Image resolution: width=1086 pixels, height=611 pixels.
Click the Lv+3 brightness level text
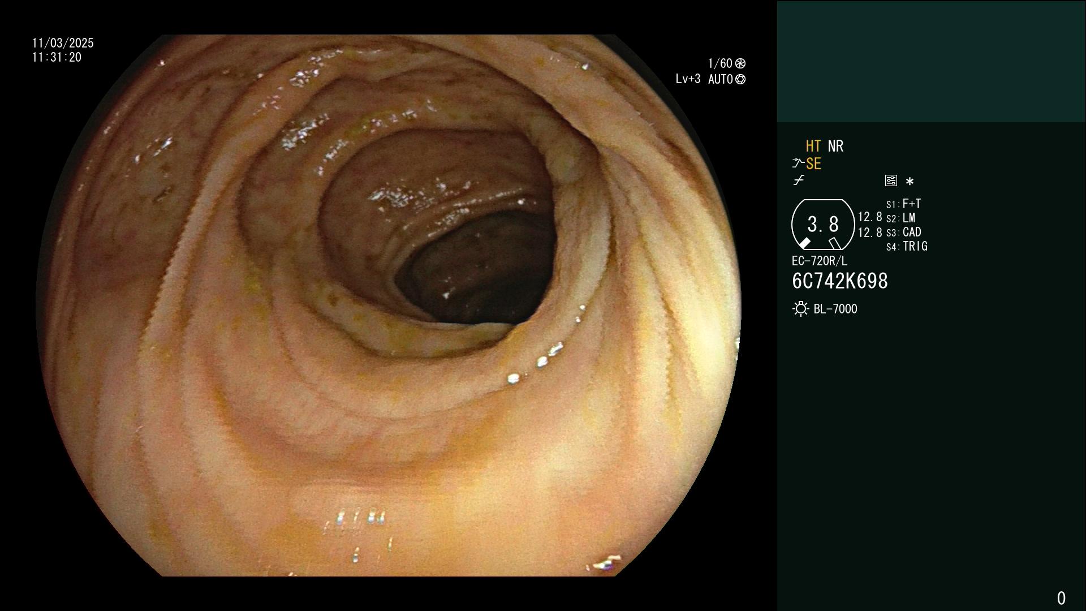pyautogui.click(x=688, y=79)
